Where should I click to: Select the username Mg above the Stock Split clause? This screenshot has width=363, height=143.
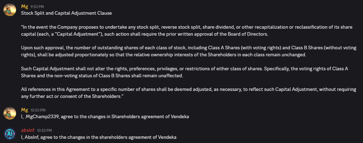tap(24, 7)
